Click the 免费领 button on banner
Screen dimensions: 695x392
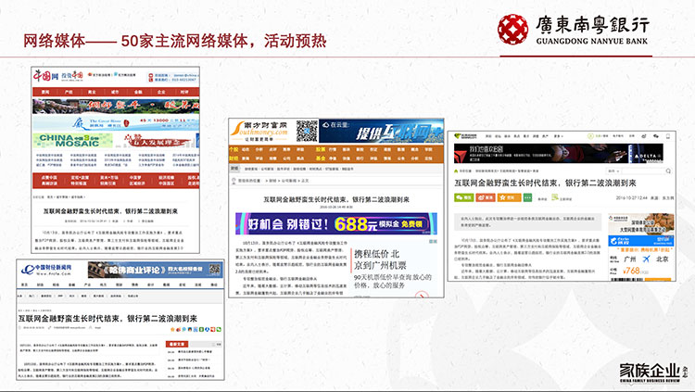[x=415, y=225]
